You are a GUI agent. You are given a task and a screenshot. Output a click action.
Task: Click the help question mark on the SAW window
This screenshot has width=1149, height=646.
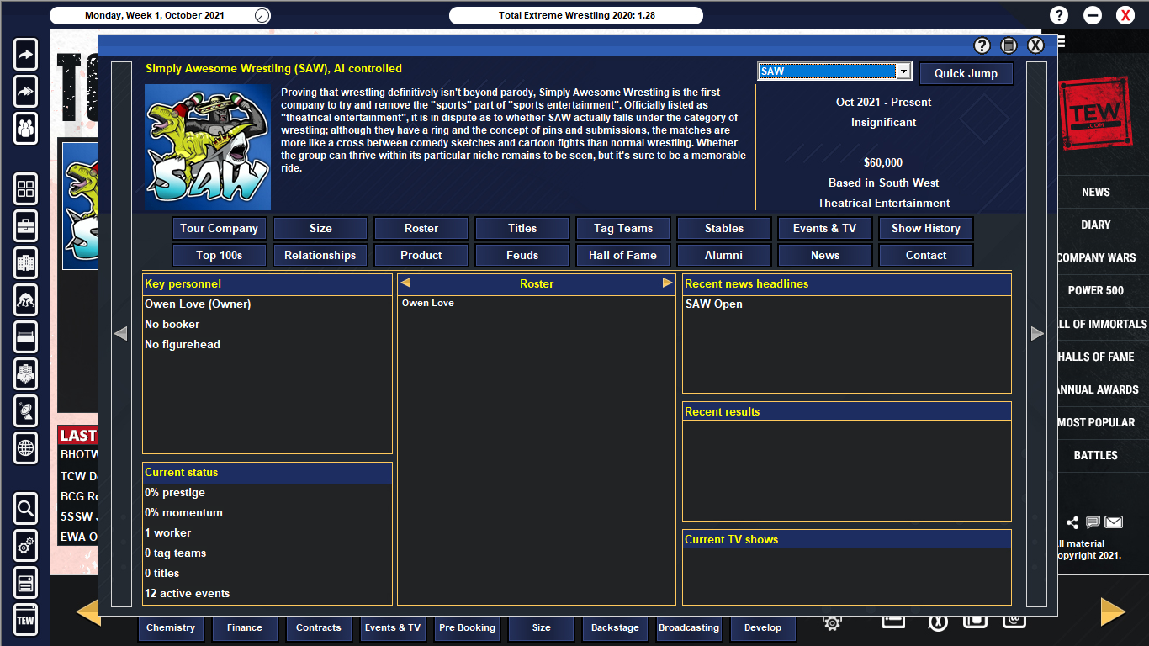click(982, 45)
